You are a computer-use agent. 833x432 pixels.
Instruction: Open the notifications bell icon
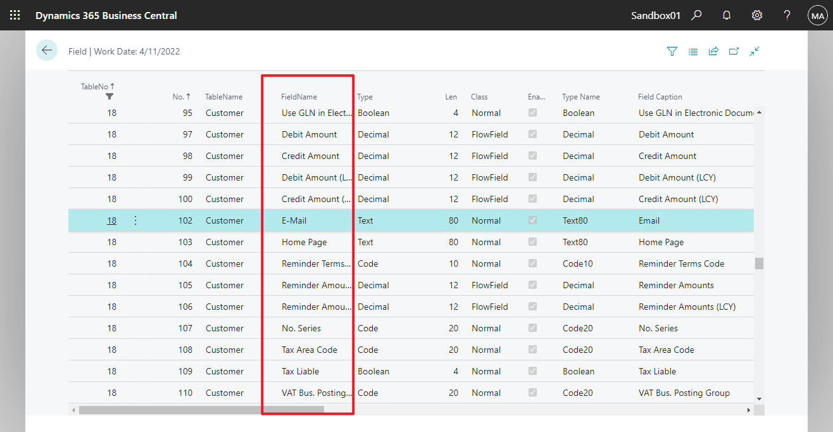(x=726, y=15)
